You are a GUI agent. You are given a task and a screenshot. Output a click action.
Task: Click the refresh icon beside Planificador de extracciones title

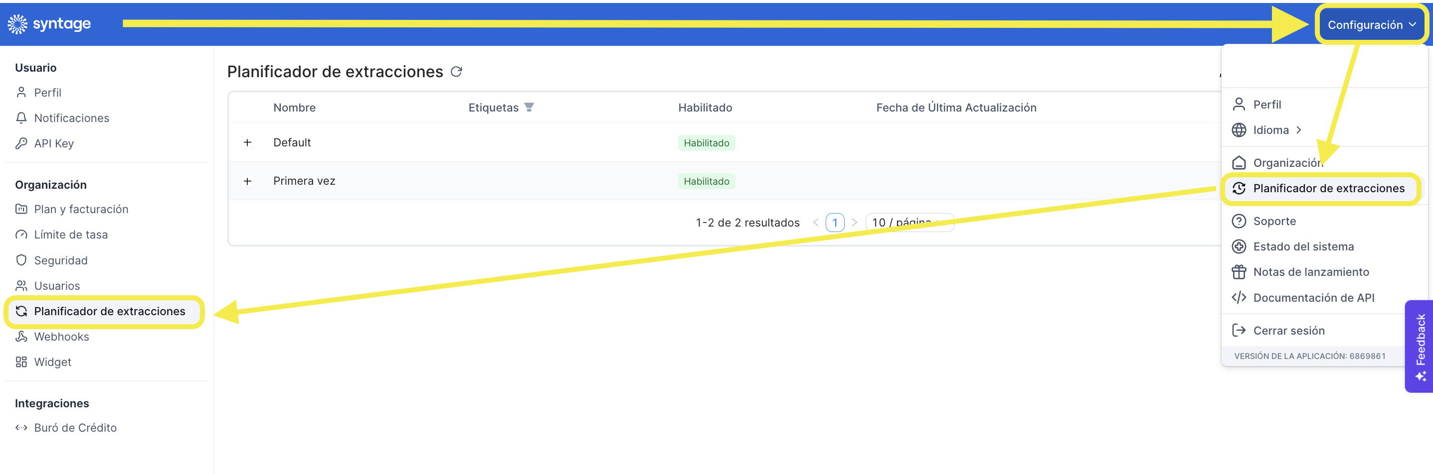(x=456, y=72)
